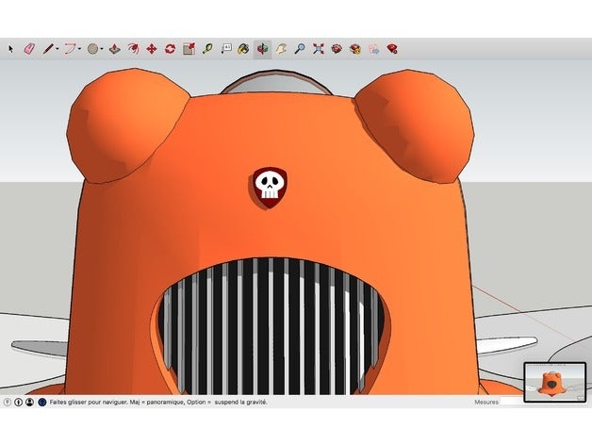
Task: Click the Zoom Extents tool
Action: click(x=318, y=48)
